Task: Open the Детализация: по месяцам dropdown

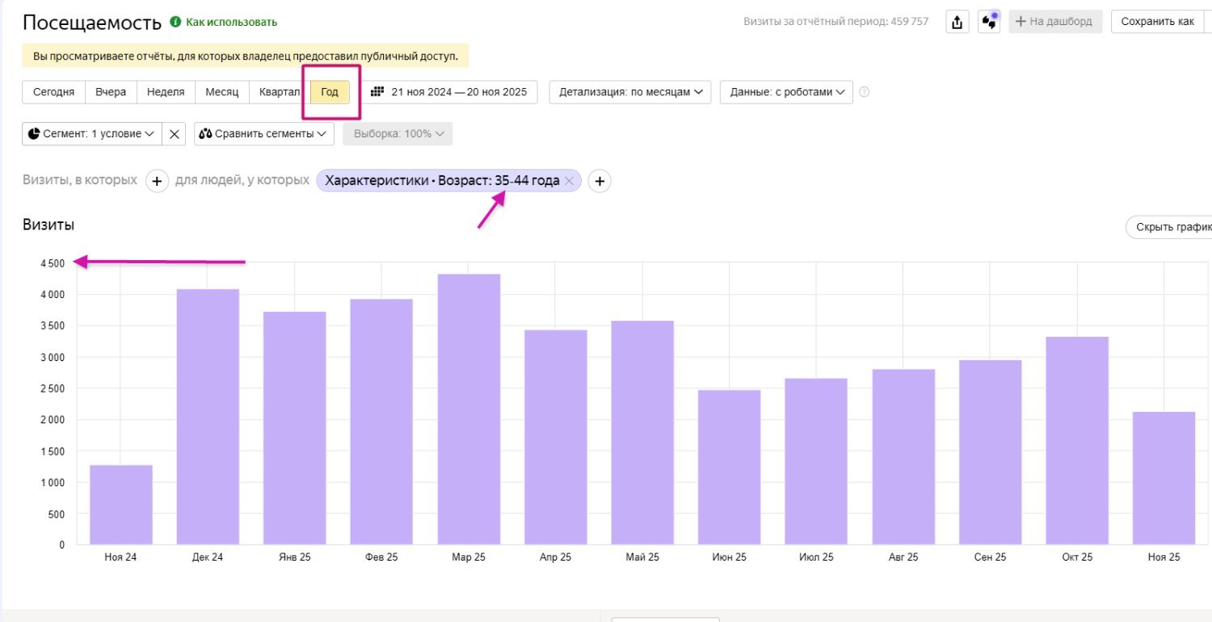Action: pos(629,92)
